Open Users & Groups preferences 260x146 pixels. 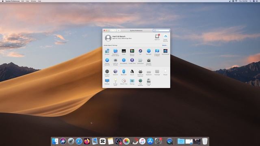point(115,62)
